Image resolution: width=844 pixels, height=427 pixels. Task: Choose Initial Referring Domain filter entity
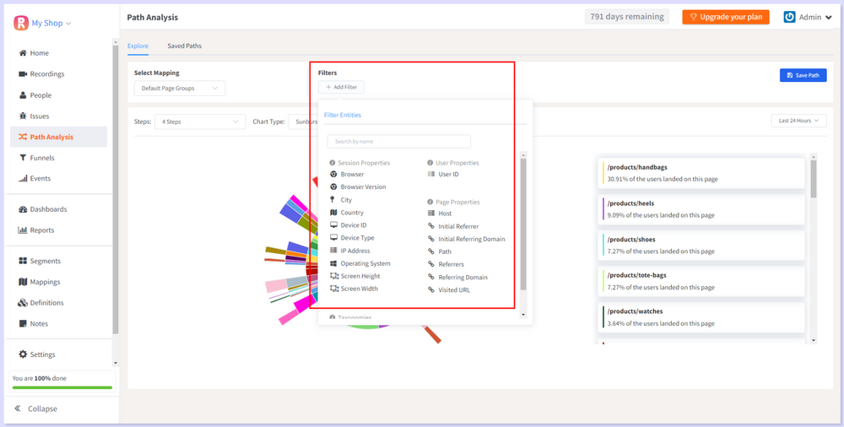click(x=466, y=239)
